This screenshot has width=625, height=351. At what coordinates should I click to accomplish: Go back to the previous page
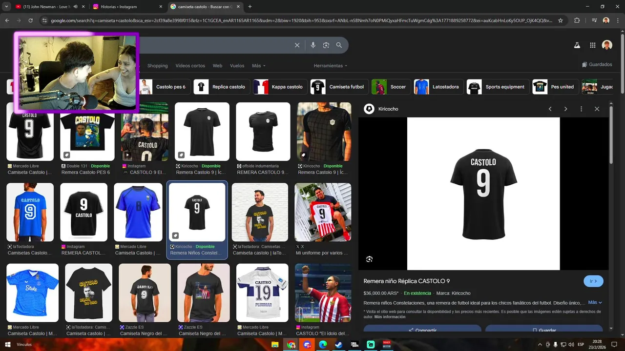(x=7, y=20)
